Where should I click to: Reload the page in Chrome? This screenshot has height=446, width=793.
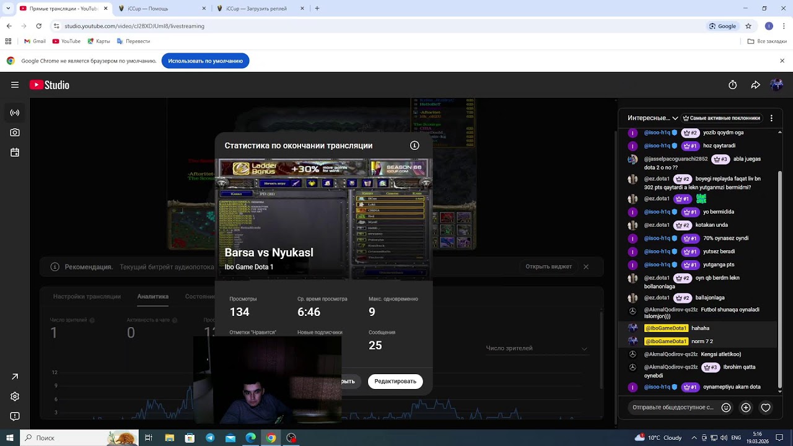[39, 26]
